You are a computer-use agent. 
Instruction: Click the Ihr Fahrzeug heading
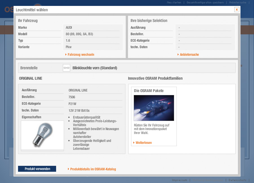click(x=28, y=21)
